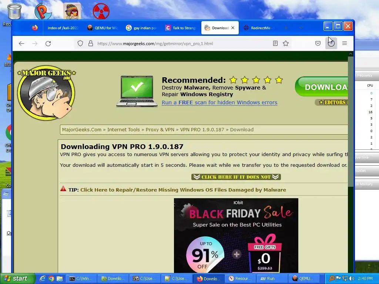Image resolution: width=379 pixels, height=284 pixels.
Task: Click the network connection tray icon
Action: point(345,278)
